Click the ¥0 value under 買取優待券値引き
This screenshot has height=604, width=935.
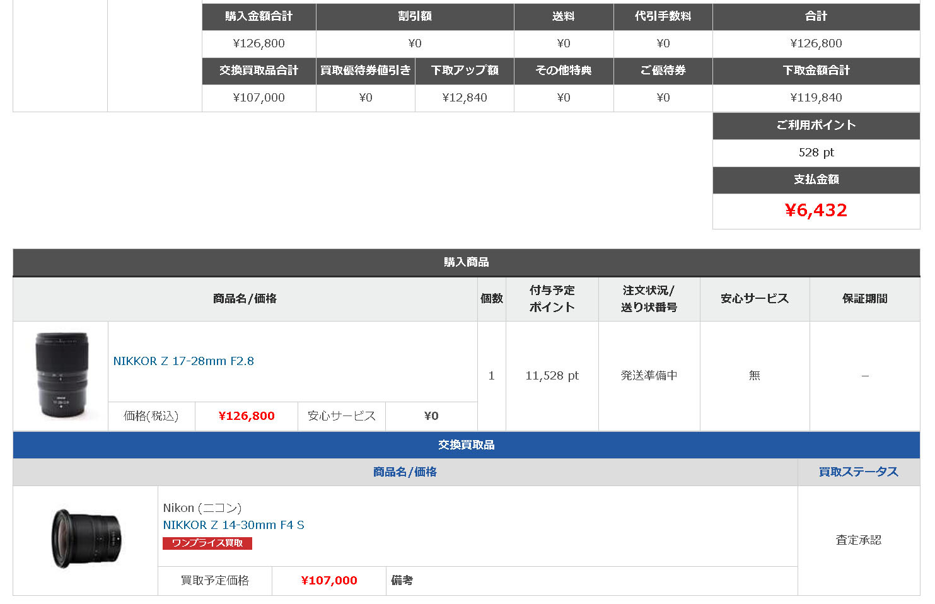366,98
